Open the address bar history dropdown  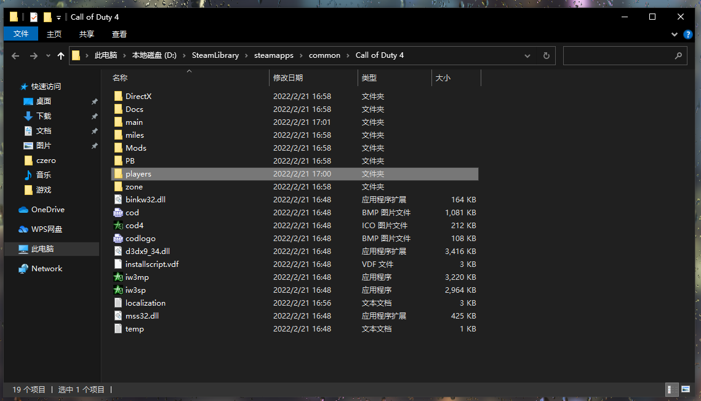point(527,56)
